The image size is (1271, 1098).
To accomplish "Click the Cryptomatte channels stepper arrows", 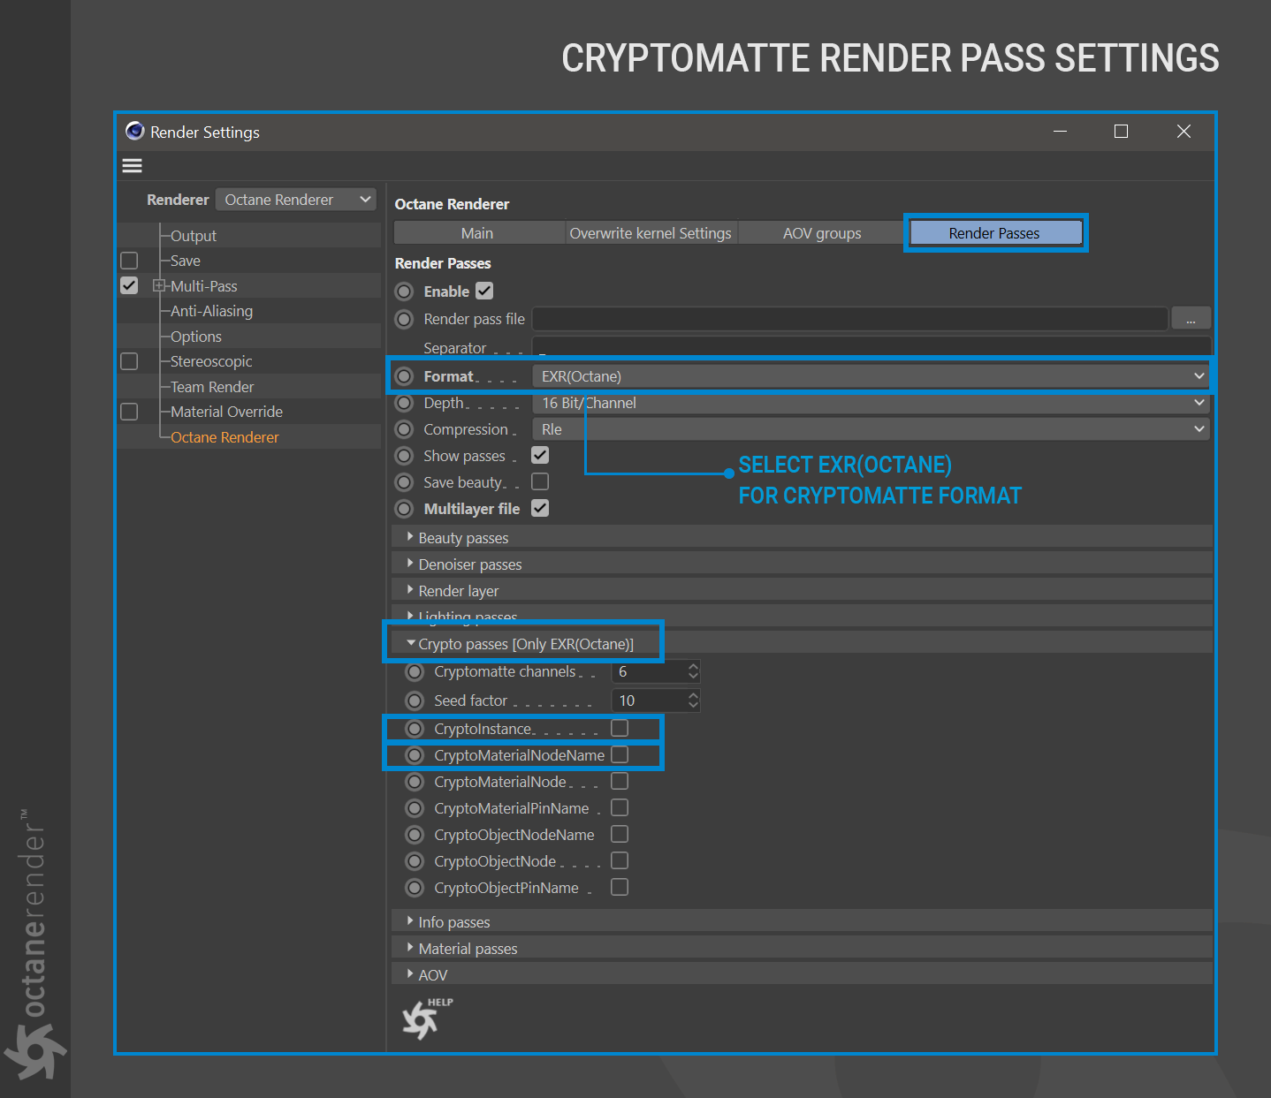I will [693, 672].
